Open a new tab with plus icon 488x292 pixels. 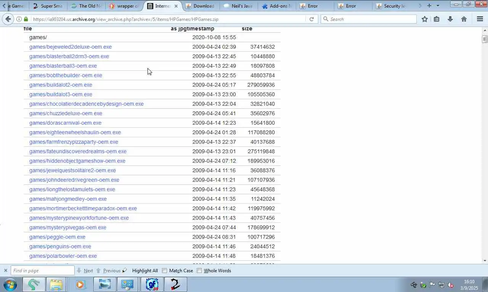(429, 6)
